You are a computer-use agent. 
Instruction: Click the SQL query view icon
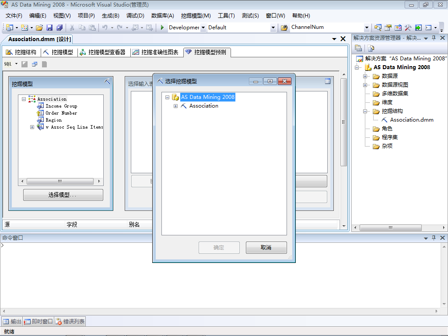8,64
